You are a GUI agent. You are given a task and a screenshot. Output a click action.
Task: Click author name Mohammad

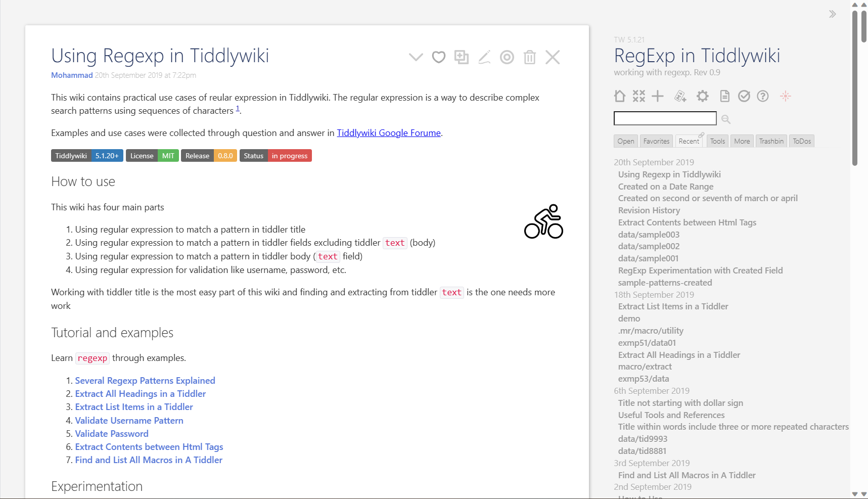[72, 75]
